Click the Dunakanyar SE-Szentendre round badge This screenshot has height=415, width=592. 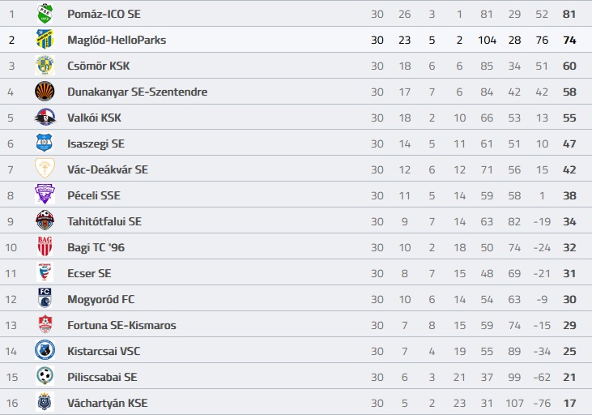[x=45, y=92]
